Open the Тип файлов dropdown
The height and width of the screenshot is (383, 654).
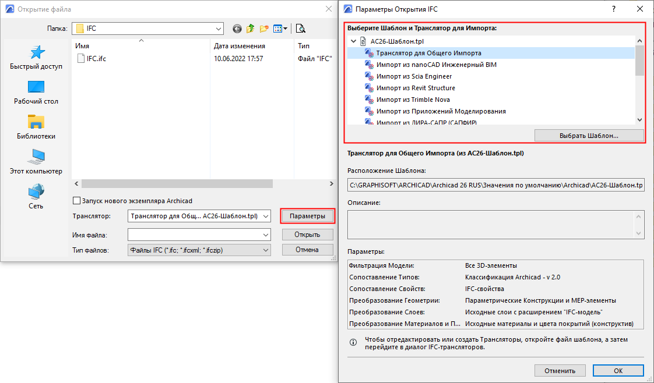click(x=266, y=250)
